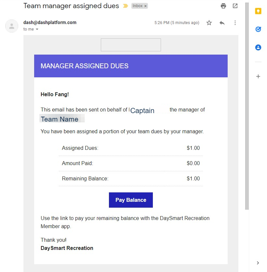Click the 'Thank you!' line
Image resolution: width=267 pixels, height=272 pixels.
click(x=53, y=240)
